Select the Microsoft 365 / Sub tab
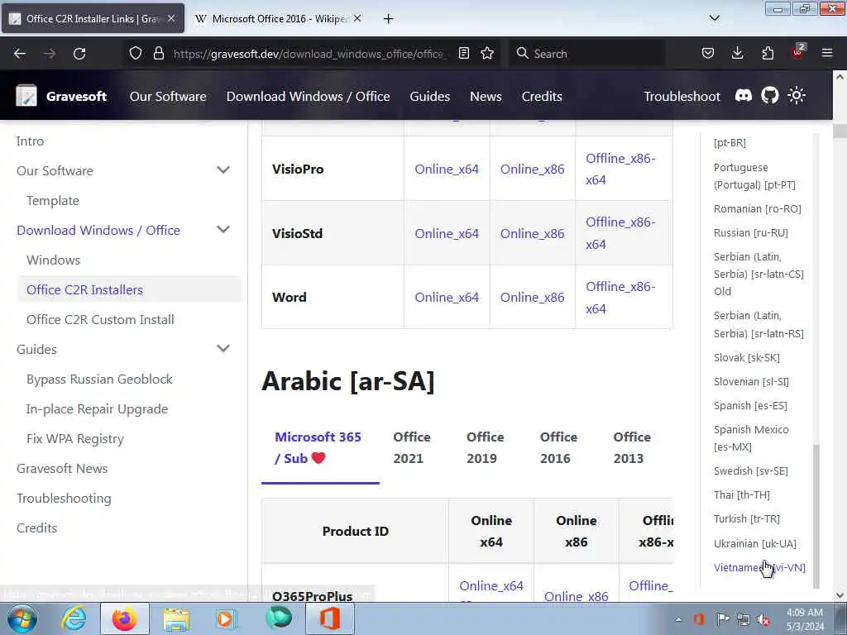 tap(320, 447)
